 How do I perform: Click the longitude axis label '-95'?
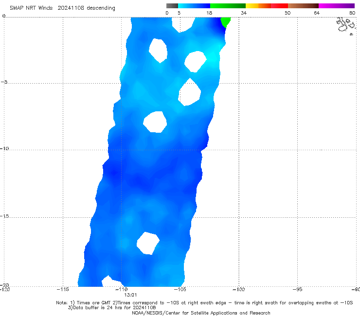point(298,289)
